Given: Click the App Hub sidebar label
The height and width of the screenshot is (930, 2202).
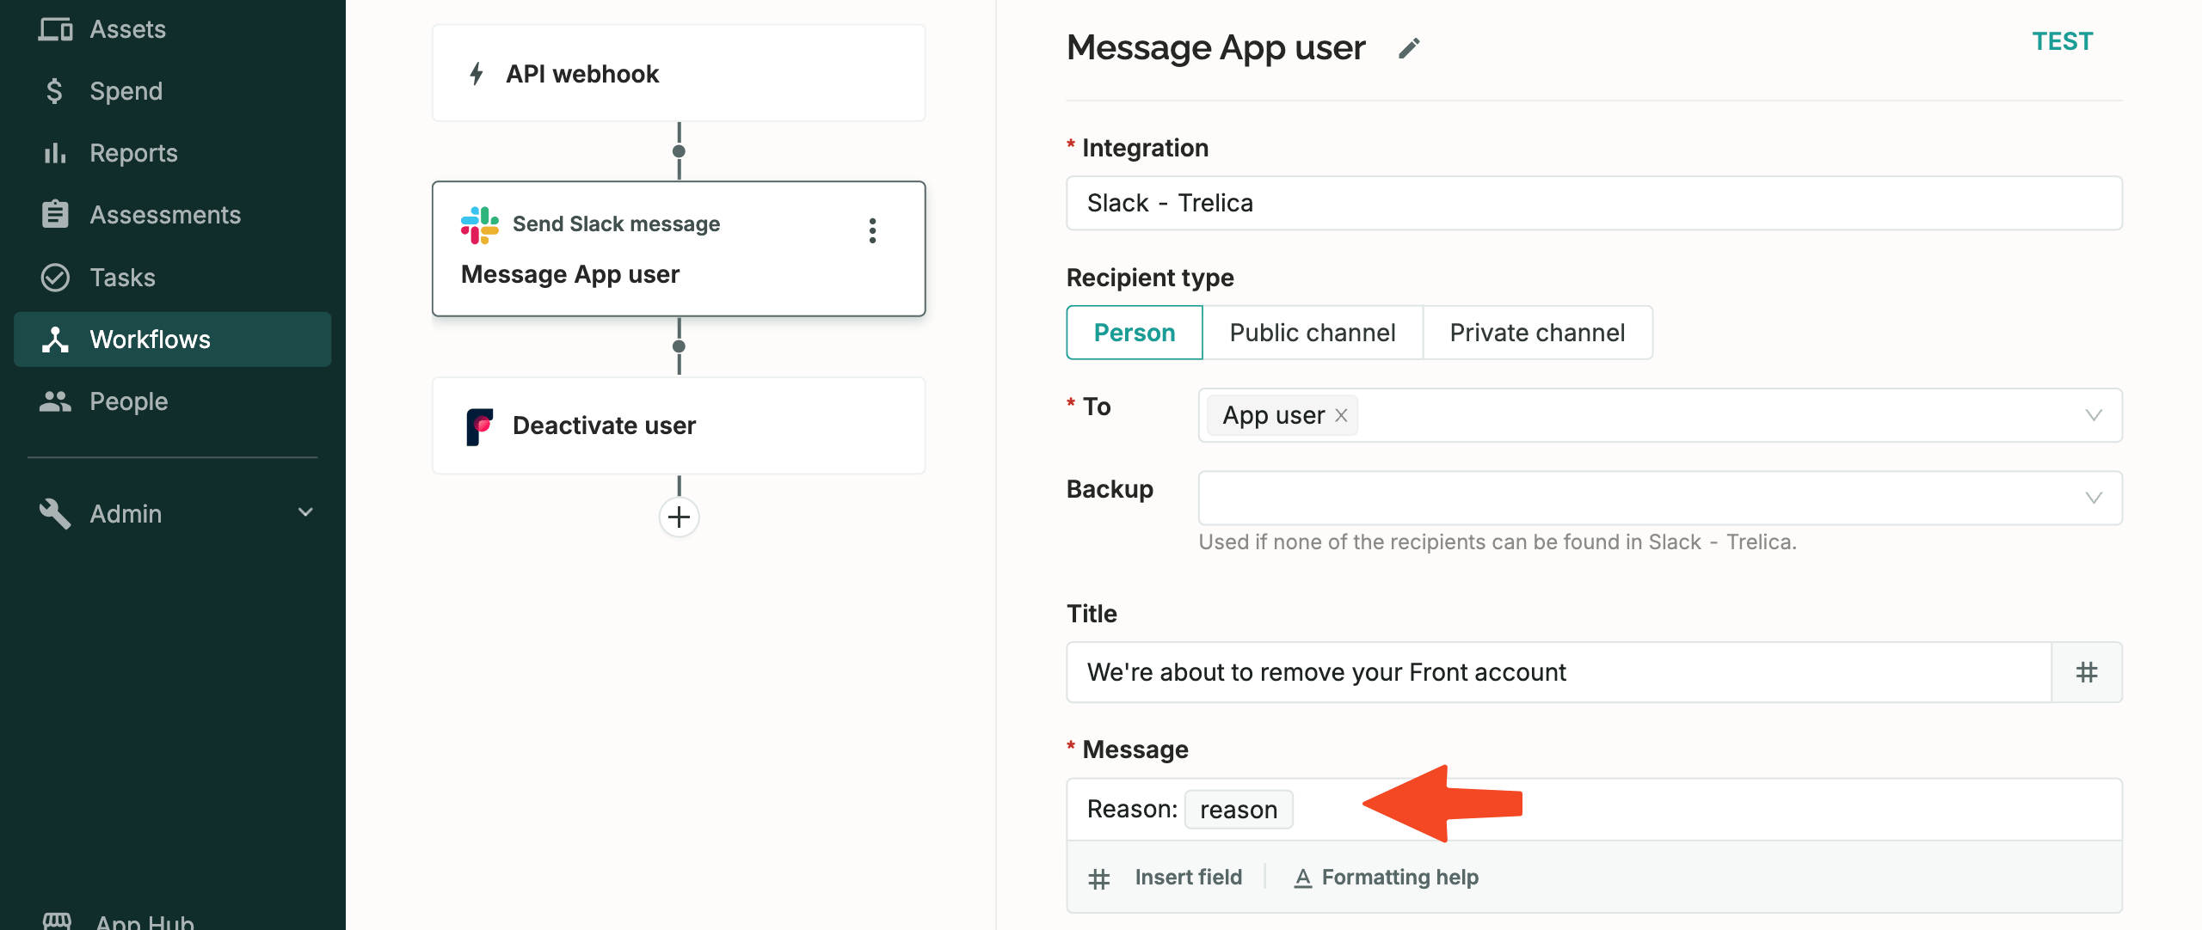Looking at the screenshot, I should (145, 921).
